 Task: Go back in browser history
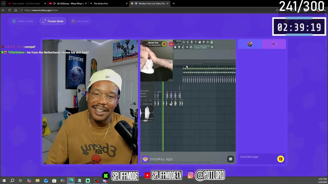[3, 10]
